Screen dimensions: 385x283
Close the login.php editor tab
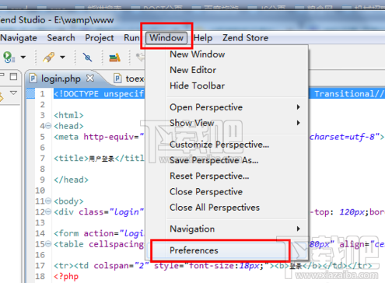[x=90, y=78]
